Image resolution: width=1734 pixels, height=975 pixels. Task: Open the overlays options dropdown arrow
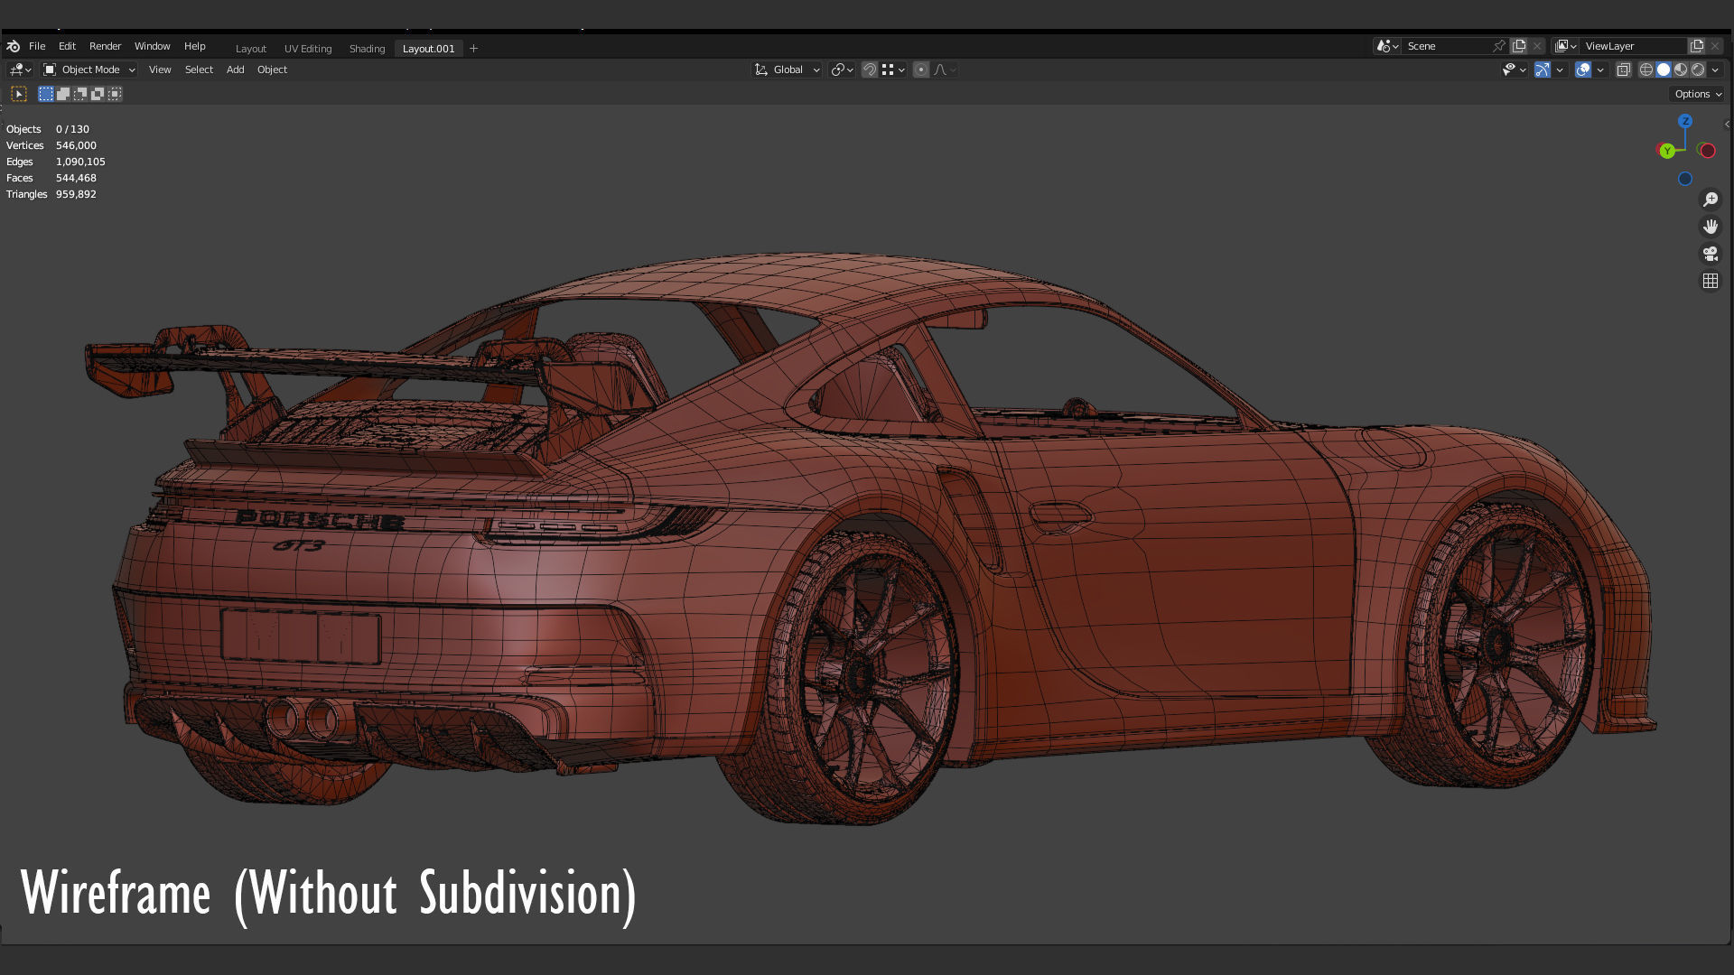tap(1600, 70)
